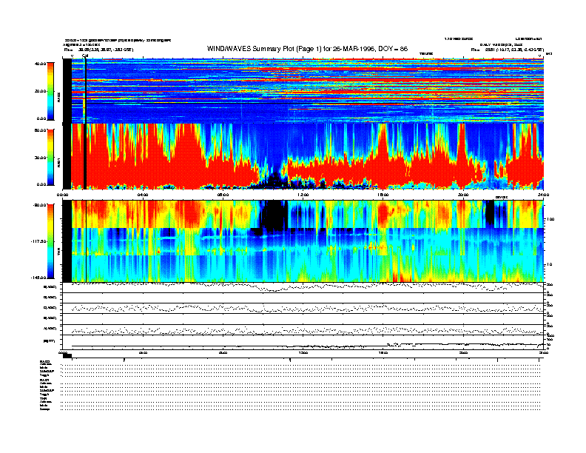This screenshot has width=586, height=453.
Task: Click the black data gap in TNR near 10:00
Action: 274,215
